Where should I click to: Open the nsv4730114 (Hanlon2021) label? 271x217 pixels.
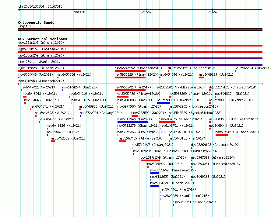39,62
